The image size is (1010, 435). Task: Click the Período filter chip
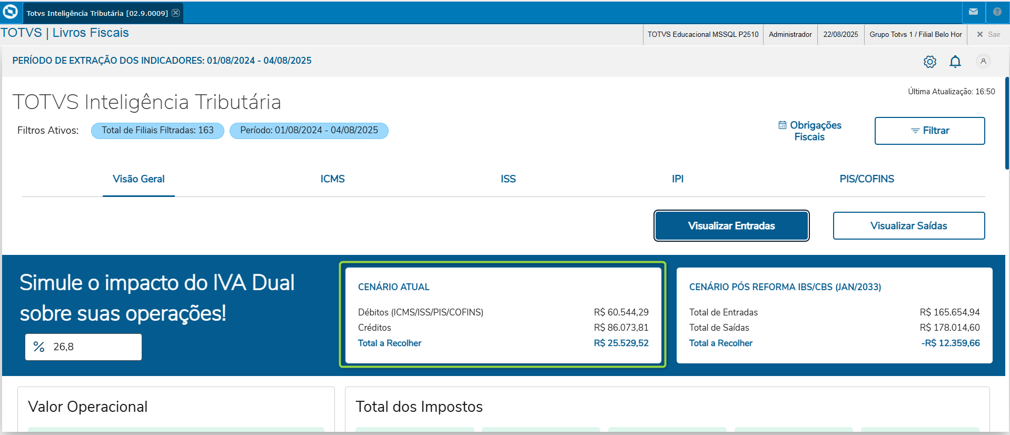(309, 131)
